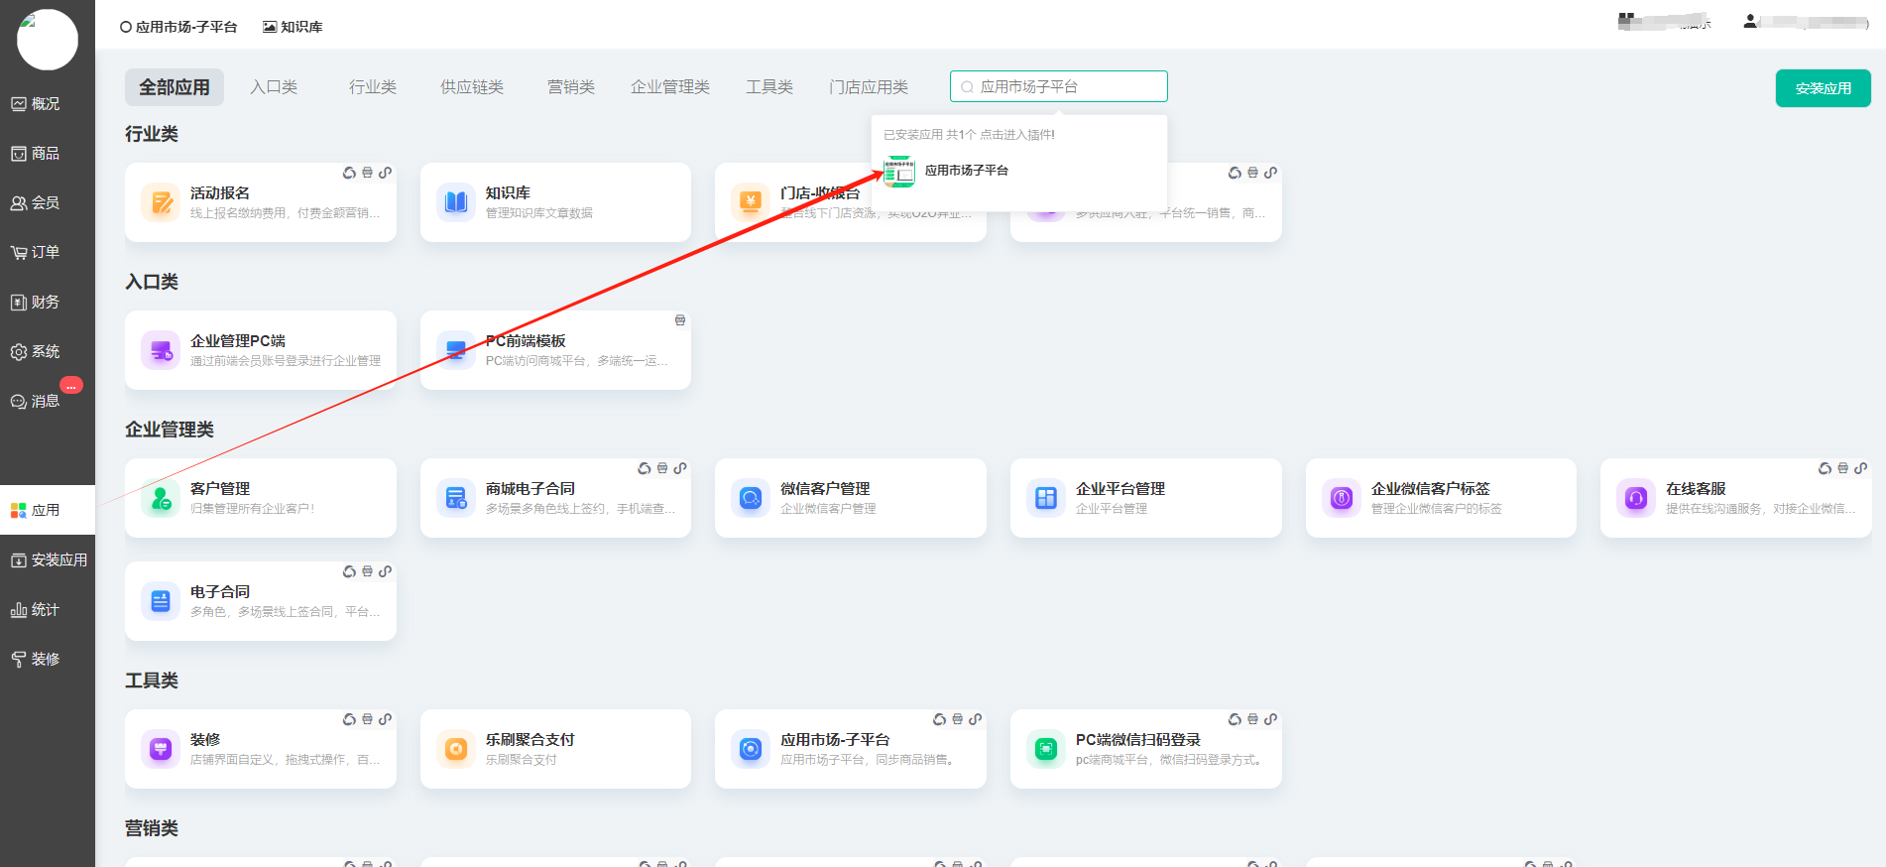Click the 在线客服 headset icon

pos(1635,498)
